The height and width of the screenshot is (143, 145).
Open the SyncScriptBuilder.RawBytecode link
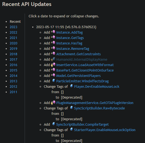[99, 108]
